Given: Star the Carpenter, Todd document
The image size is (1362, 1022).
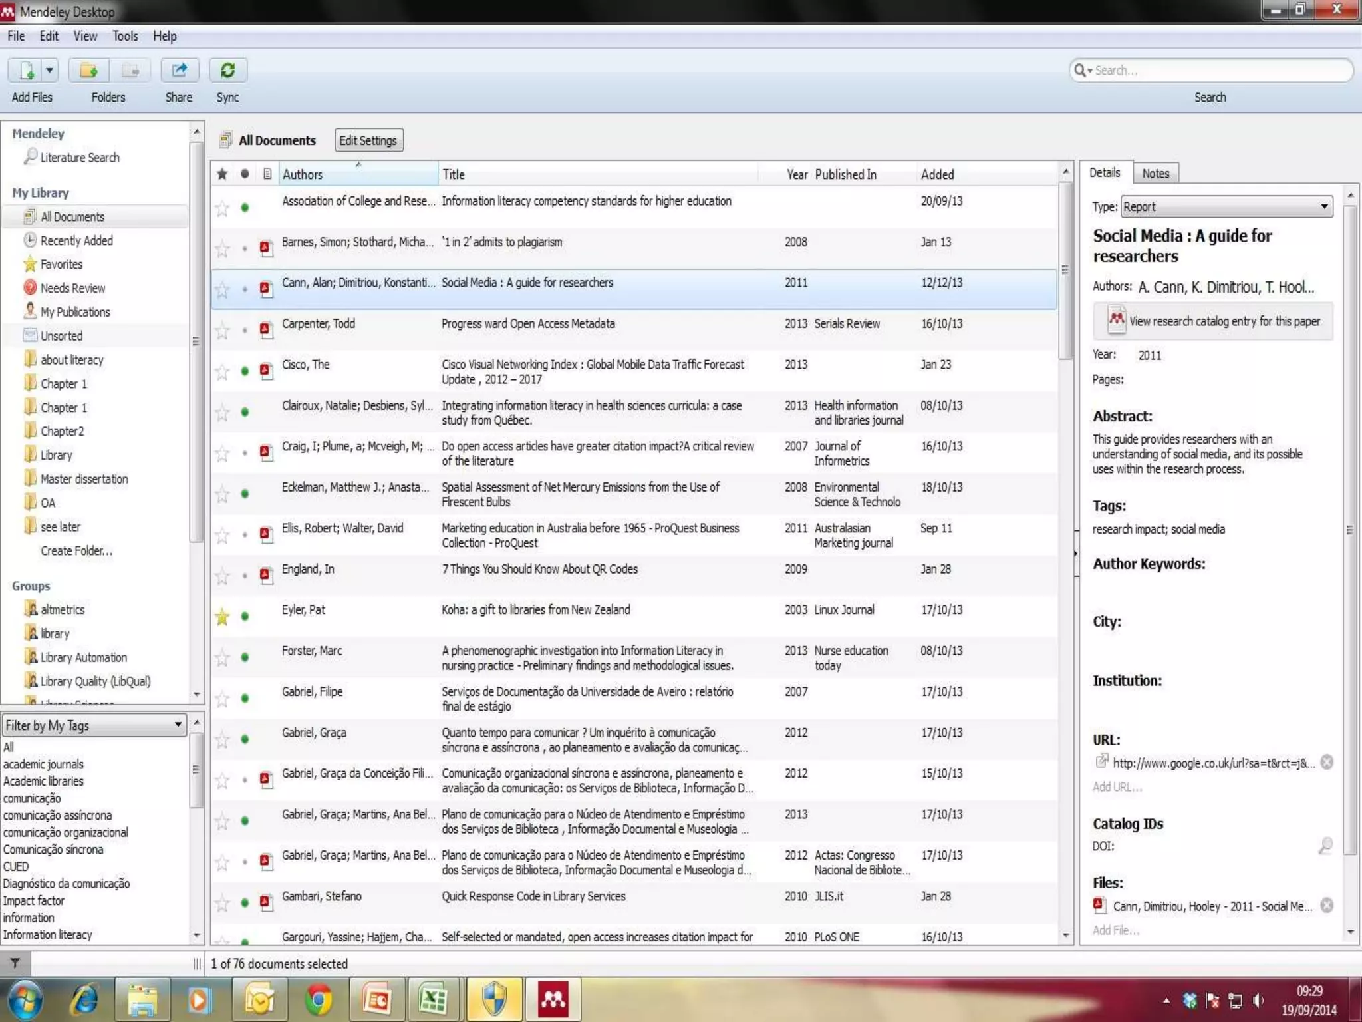Looking at the screenshot, I should (222, 331).
